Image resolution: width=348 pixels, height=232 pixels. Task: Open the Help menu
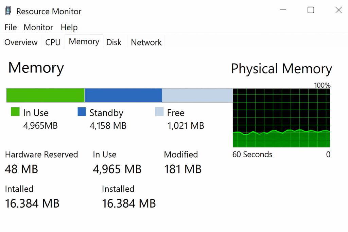(x=69, y=27)
